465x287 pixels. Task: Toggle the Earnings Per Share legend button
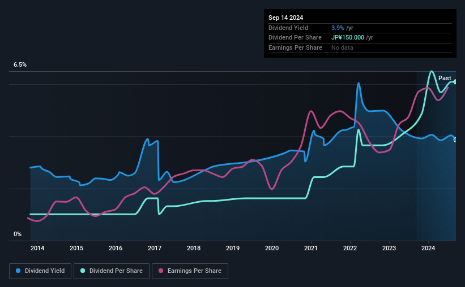point(190,271)
